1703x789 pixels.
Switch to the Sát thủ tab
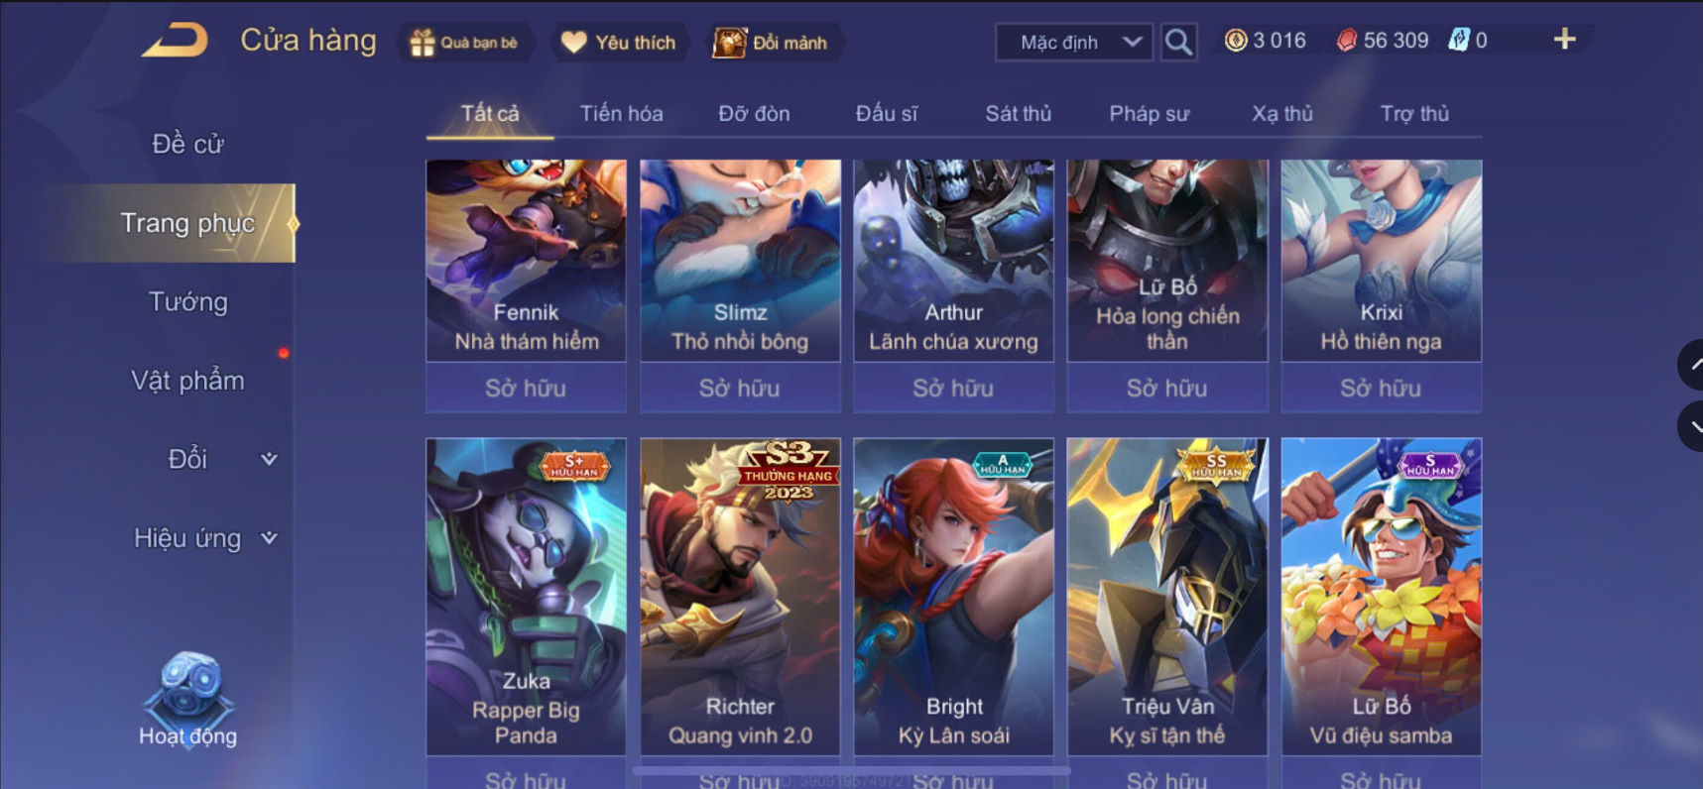pyautogui.click(x=1018, y=114)
